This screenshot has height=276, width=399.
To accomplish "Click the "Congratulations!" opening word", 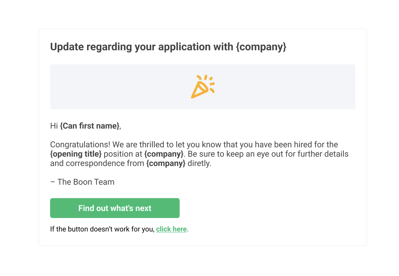I will coord(80,145).
